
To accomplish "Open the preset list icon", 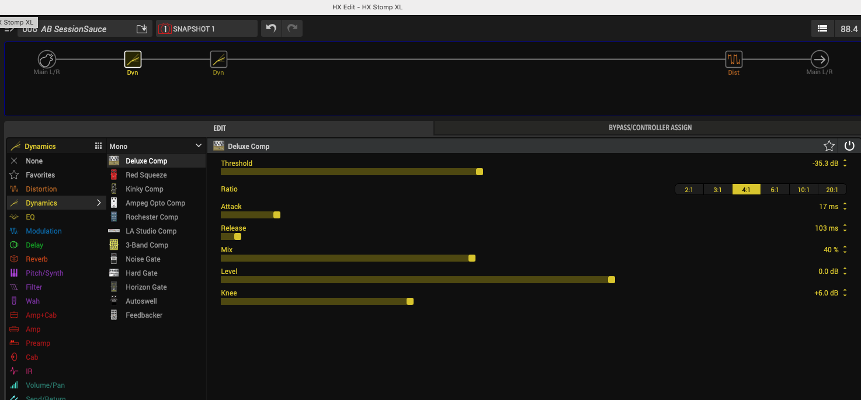I will 822,29.
